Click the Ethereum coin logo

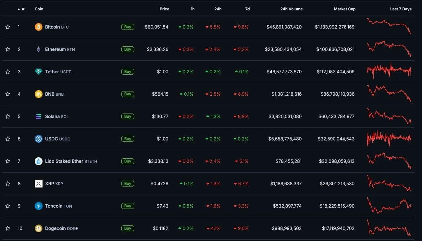39,49
